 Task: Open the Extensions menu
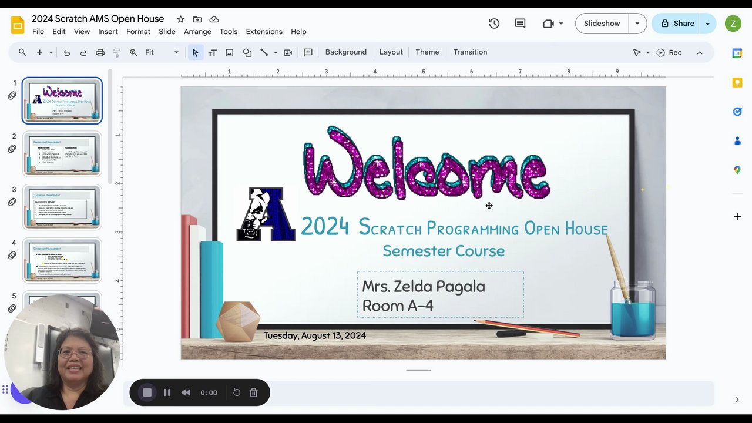[264, 32]
